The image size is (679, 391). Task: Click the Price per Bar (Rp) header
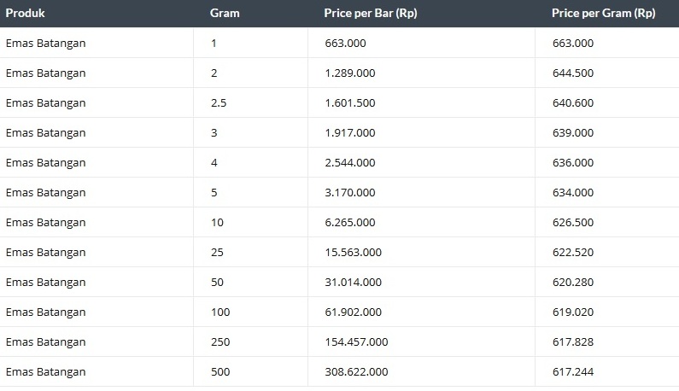(x=370, y=13)
